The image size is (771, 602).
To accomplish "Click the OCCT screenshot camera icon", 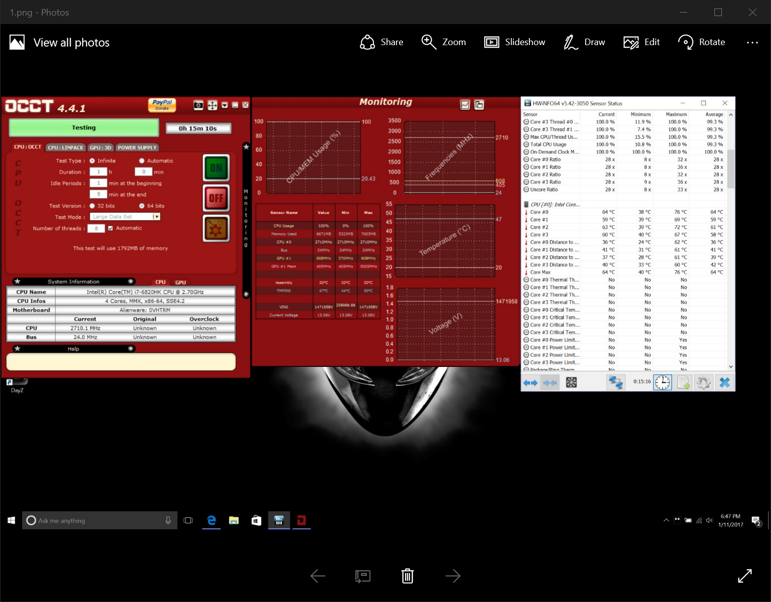I will click(199, 105).
